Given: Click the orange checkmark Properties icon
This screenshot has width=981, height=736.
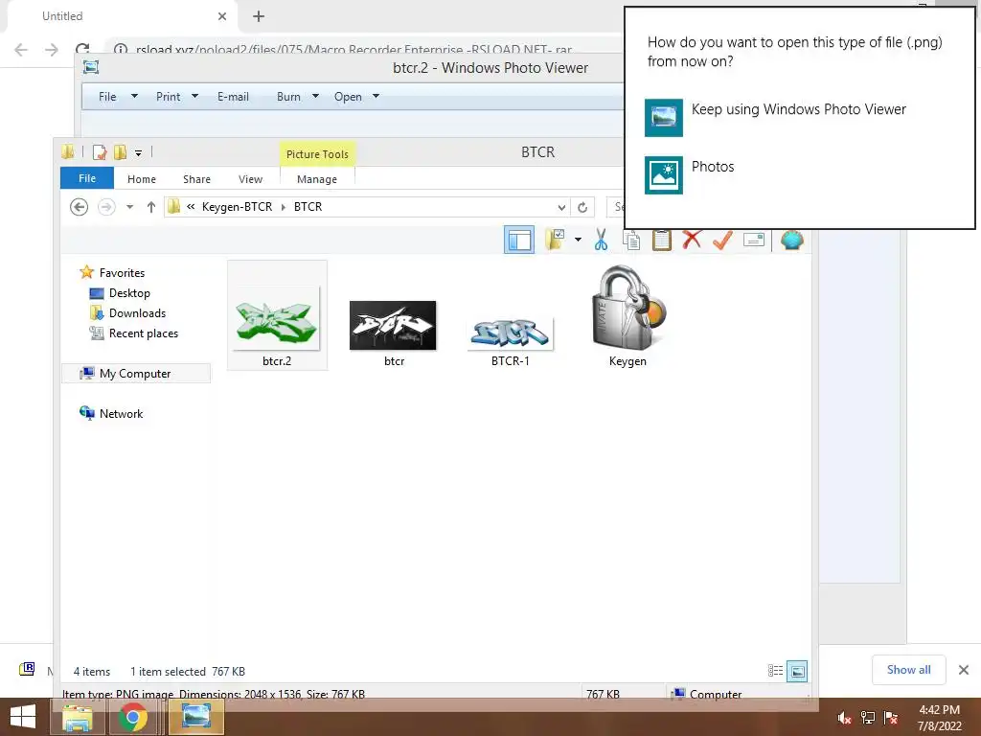Looking at the screenshot, I should pos(722,239).
